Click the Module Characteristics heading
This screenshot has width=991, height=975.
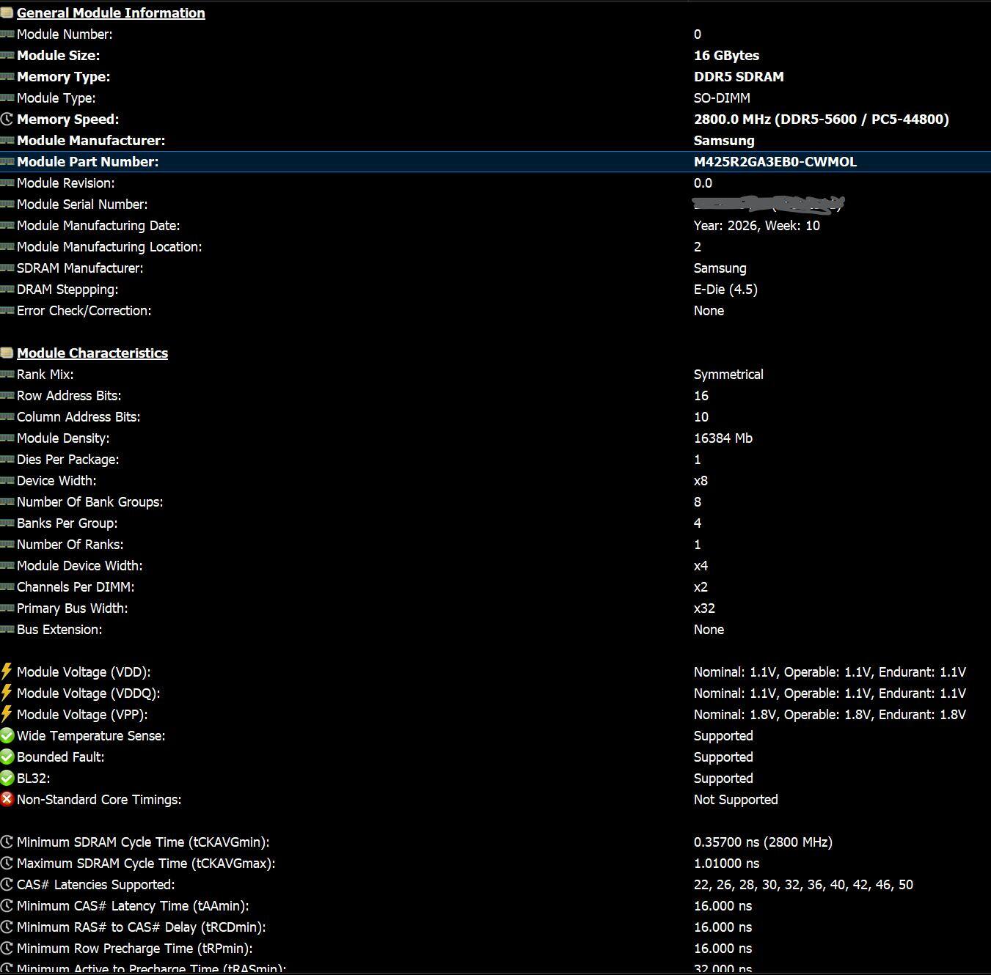[x=92, y=353]
